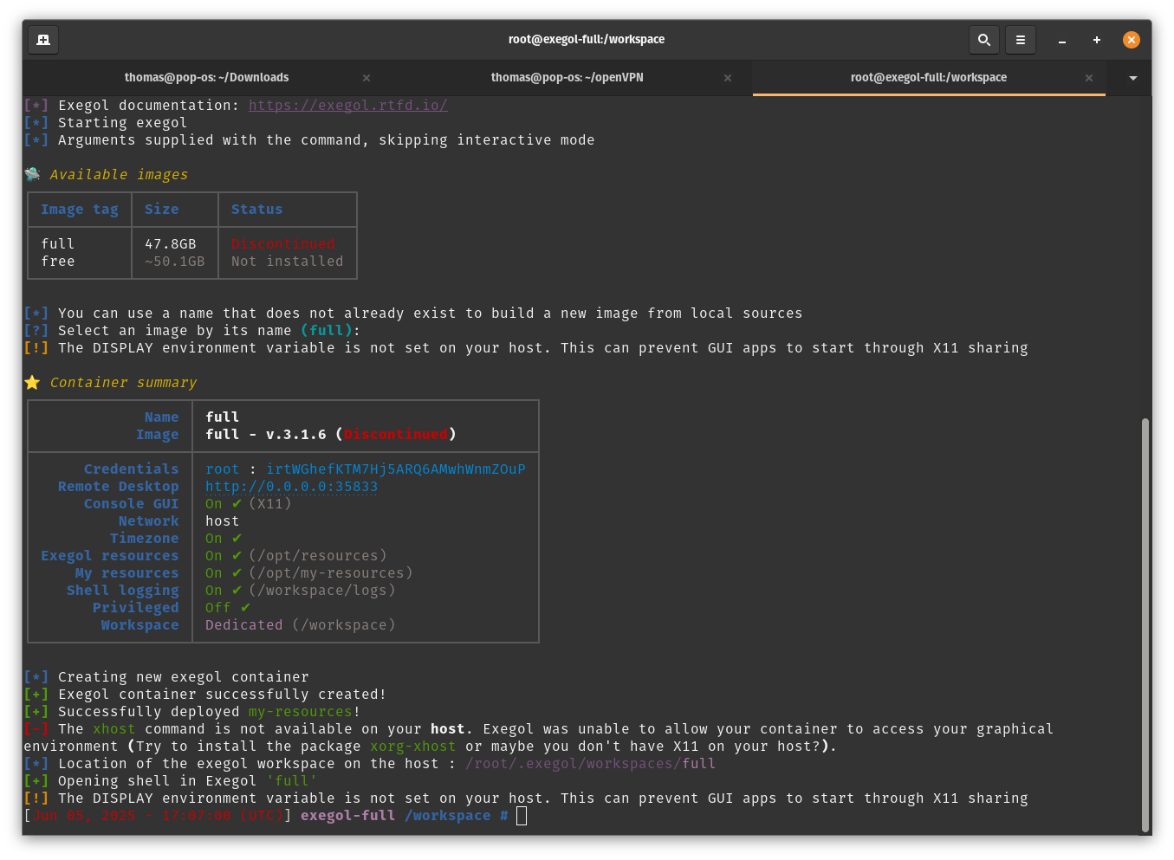Click the 'Available images' heading

(x=119, y=175)
